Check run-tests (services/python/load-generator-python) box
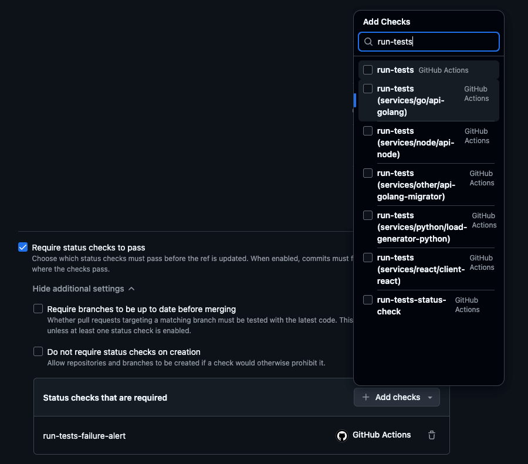The width and height of the screenshot is (528, 464). tap(368, 215)
